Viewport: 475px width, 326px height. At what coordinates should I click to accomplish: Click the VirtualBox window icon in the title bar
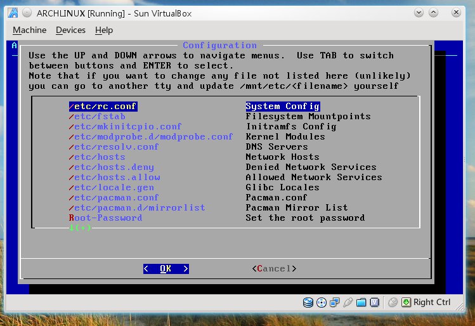(x=13, y=13)
